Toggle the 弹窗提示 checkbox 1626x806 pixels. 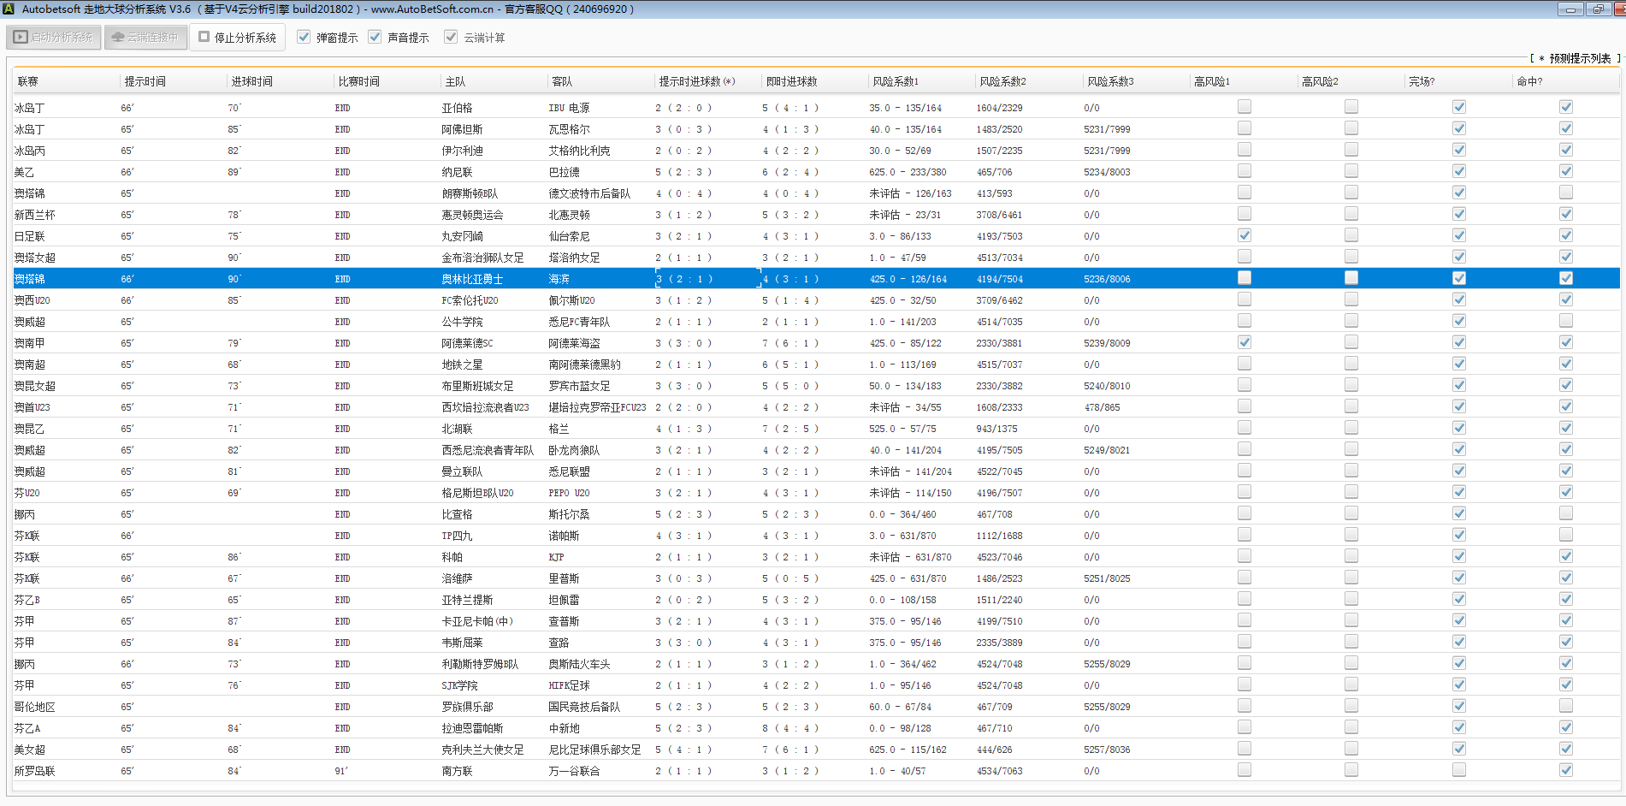pyautogui.click(x=304, y=37)
